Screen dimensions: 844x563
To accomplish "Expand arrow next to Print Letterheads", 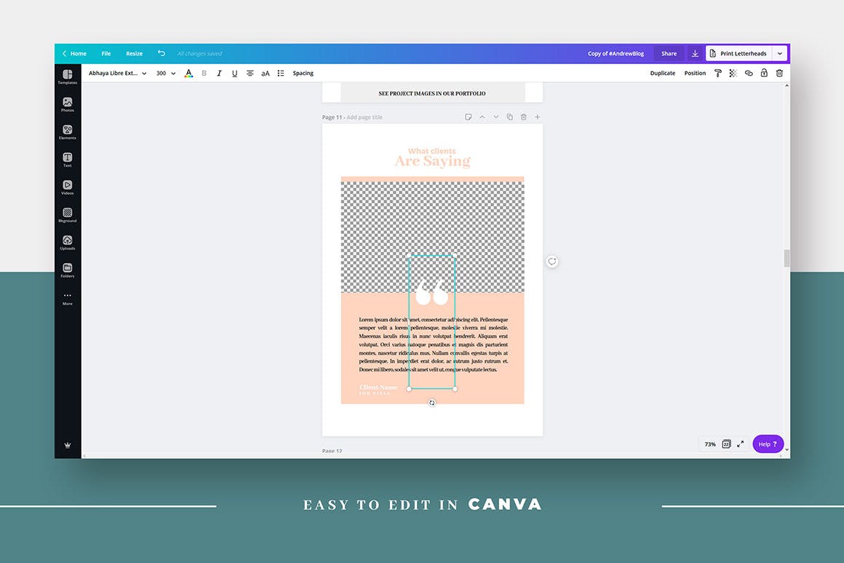I will [780, 53].
